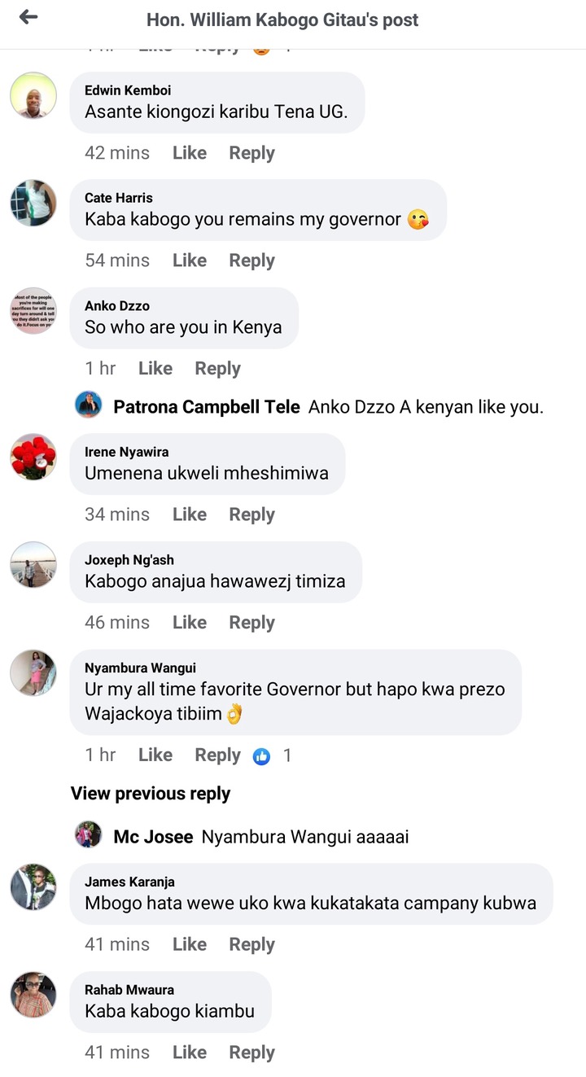Open Nyambura Wangui's profile name link
This screenshot has height=1077, width=586.
tap(140, 668)
